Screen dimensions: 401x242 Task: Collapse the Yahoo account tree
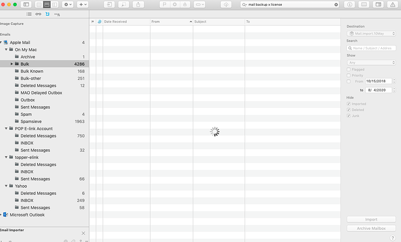6,186
